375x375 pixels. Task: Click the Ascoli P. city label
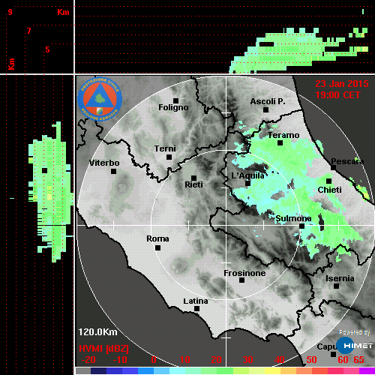[268, 101]
